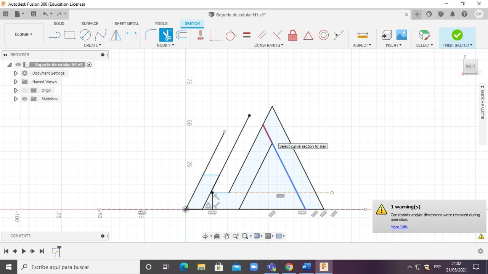Switch to the TOOLS tab
This screenshot has height=274, width=488.
tap(161, 24)
